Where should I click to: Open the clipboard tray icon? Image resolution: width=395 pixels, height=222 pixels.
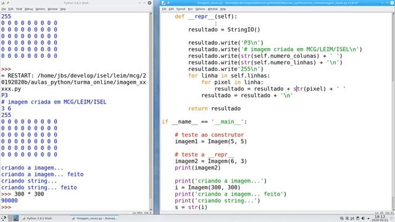coord(357,218)
